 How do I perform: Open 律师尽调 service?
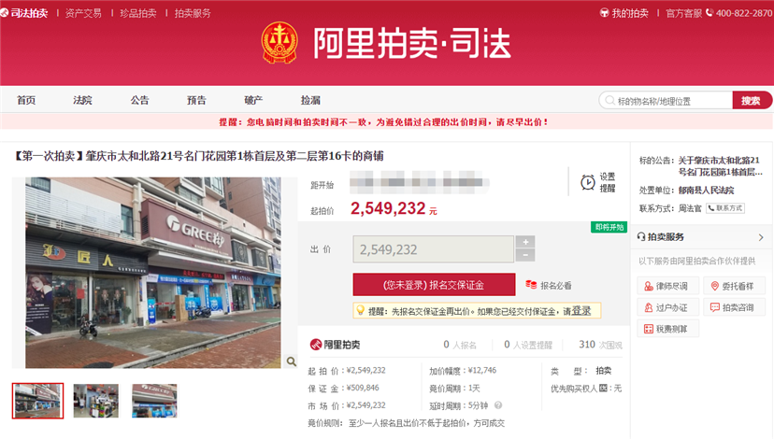pyautogui.click(x=667, y=286)
